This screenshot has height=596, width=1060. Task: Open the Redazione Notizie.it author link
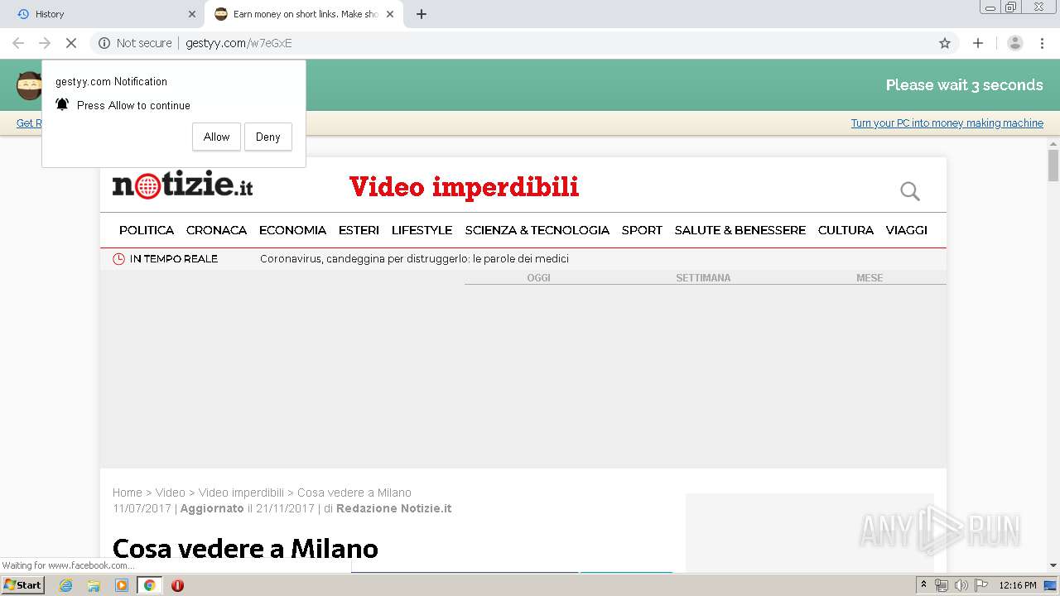point(394,508)
